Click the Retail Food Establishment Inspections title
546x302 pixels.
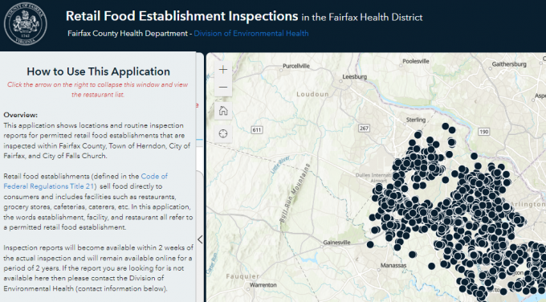pos(181,16)
